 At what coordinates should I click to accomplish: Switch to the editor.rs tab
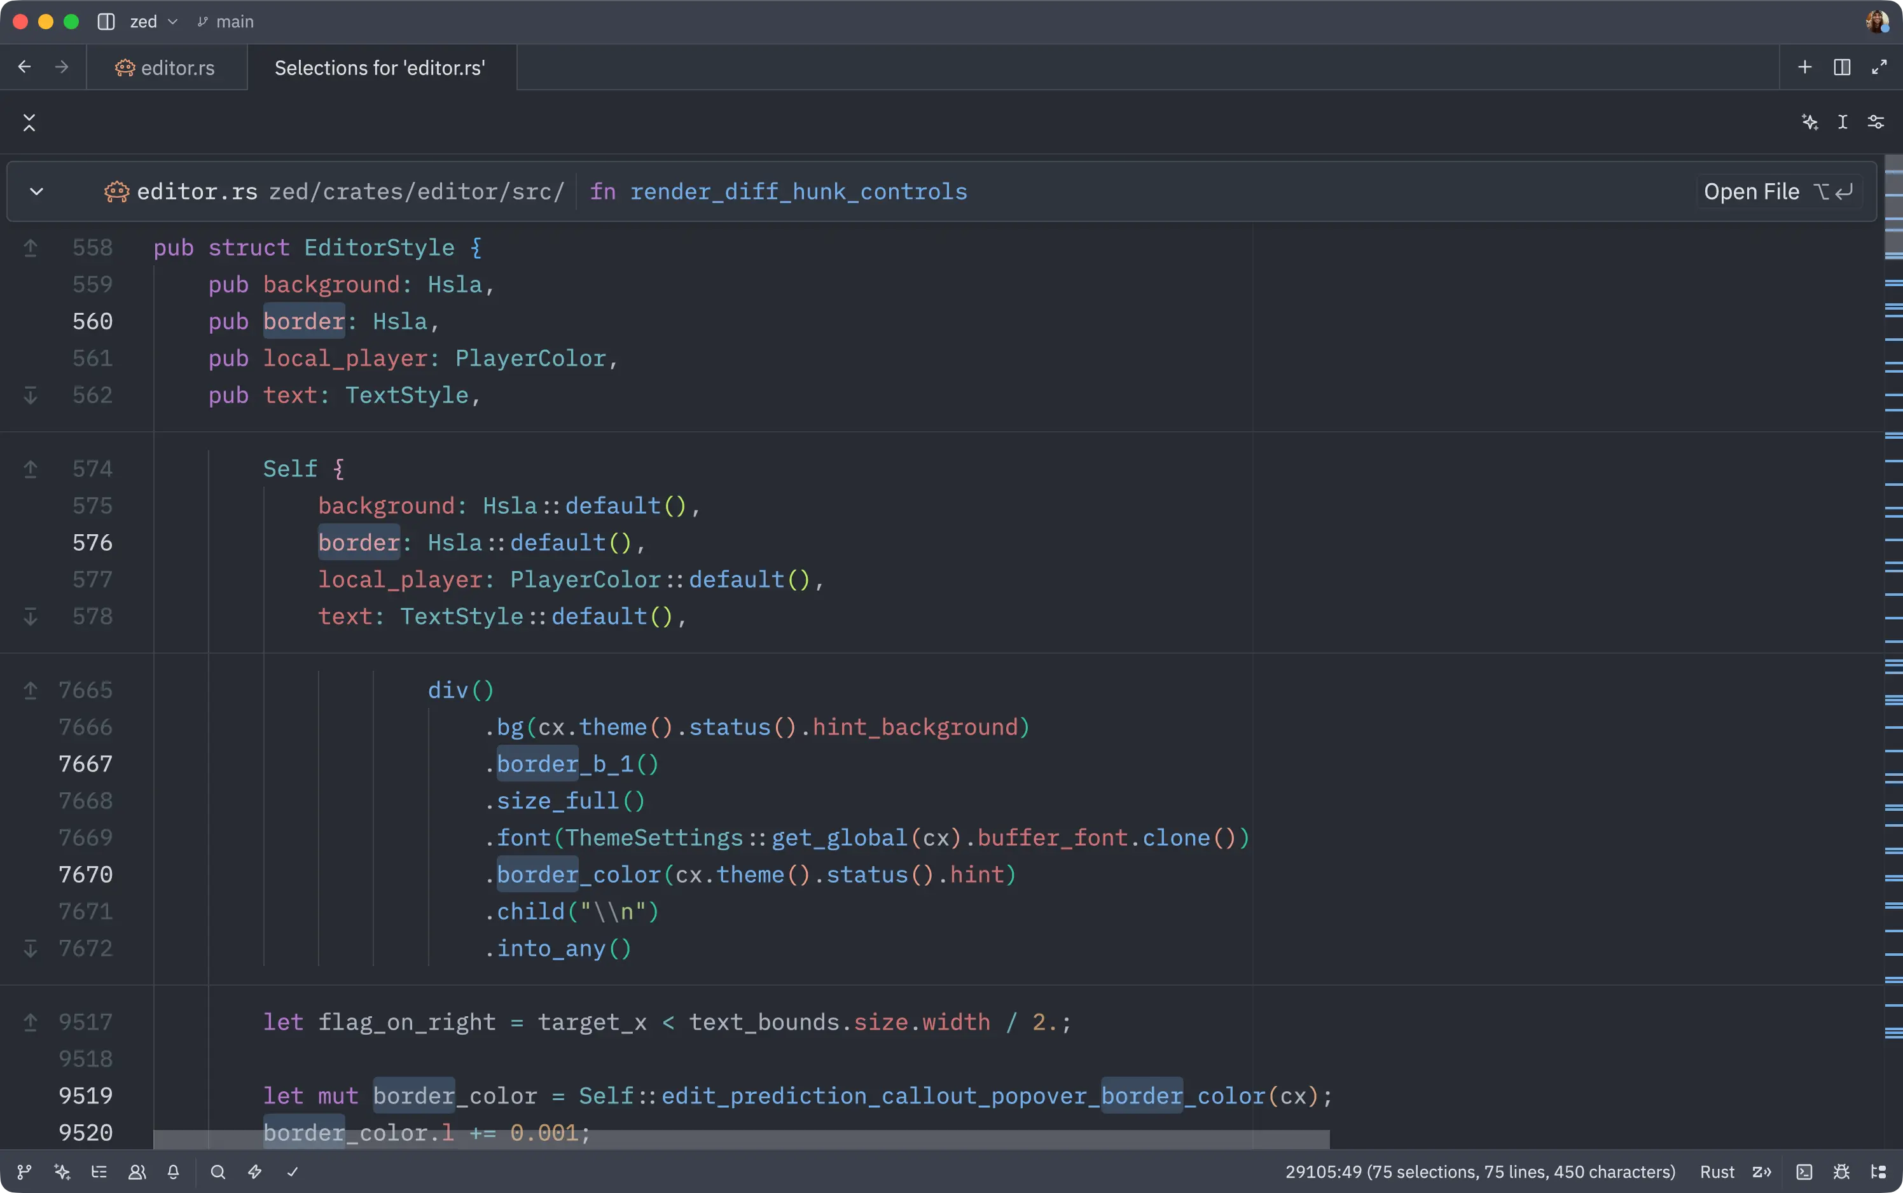(167, 68)
